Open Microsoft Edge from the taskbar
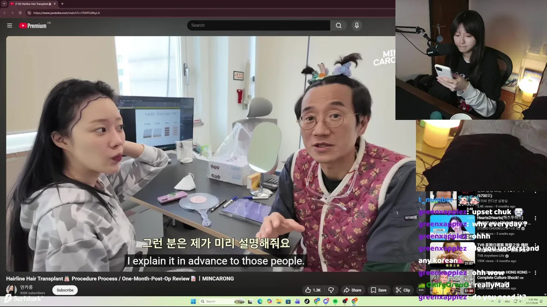Viewport: 547px width, 307px height. (x=260, y=301)
